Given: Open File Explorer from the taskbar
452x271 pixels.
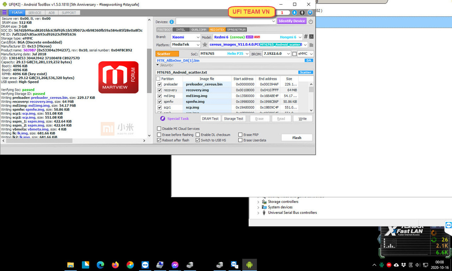Looking at the screenshot, I should [70, 265].
